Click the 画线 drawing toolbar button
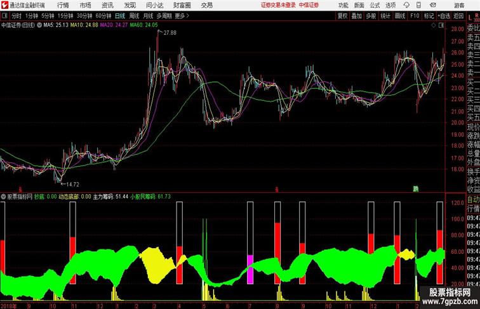This screenshot has width=480, height=309. [x=400, y=16]
